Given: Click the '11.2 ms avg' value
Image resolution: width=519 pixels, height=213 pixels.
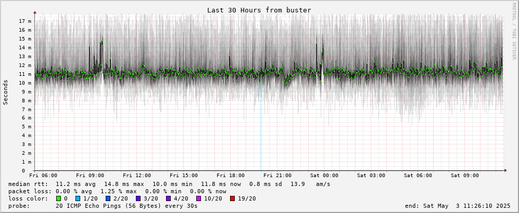Looking at the screenshot, I should coord(76,184).
